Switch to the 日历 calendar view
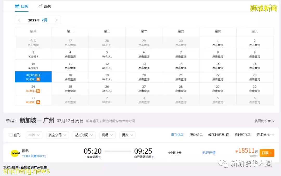This screenshot has width=281, height=176. click(x=22, y=6)
